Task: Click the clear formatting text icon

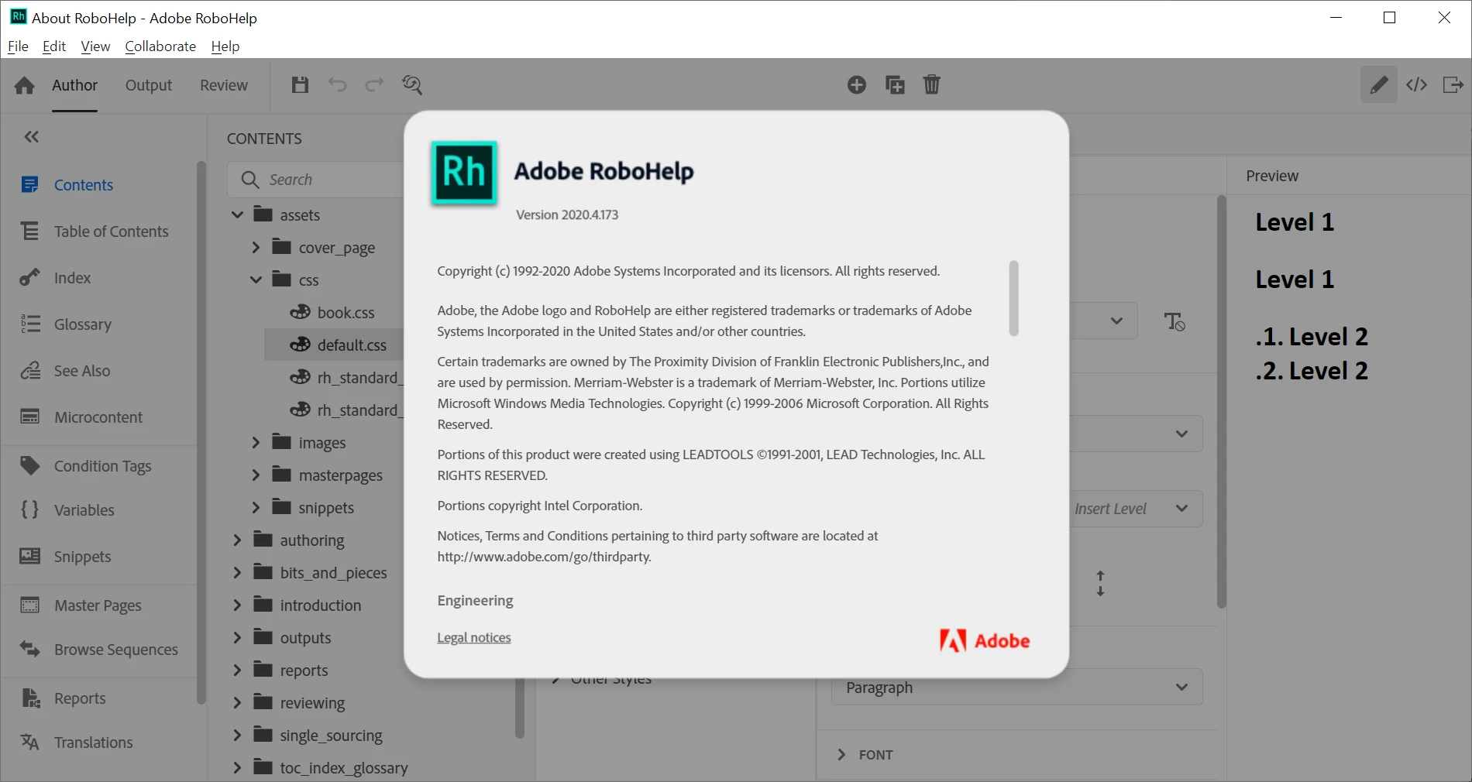Action: 1175,321
